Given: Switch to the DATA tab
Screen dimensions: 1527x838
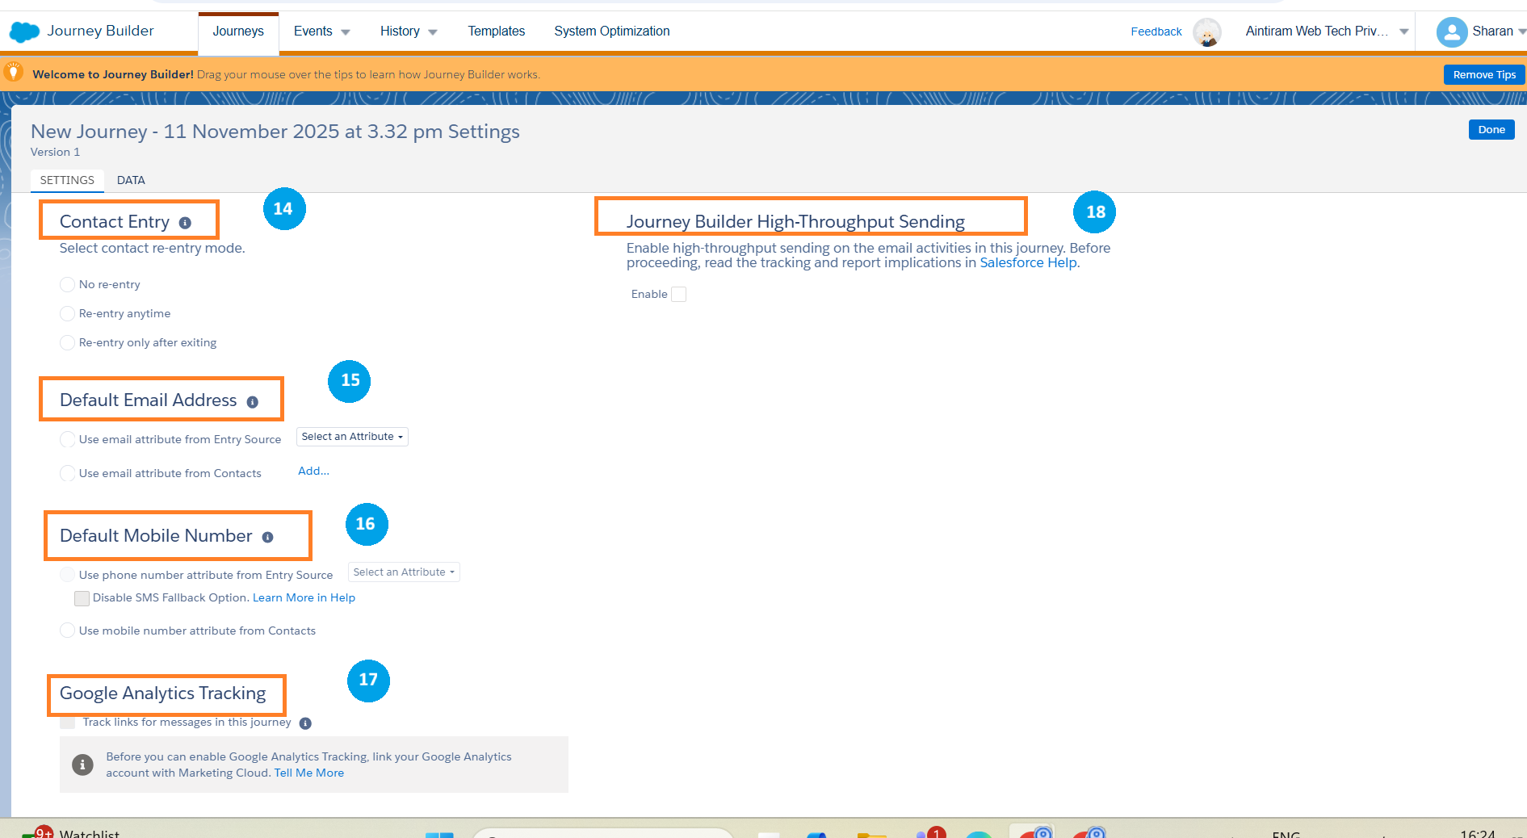Looking at the screenshot, I should click(131, 180).
